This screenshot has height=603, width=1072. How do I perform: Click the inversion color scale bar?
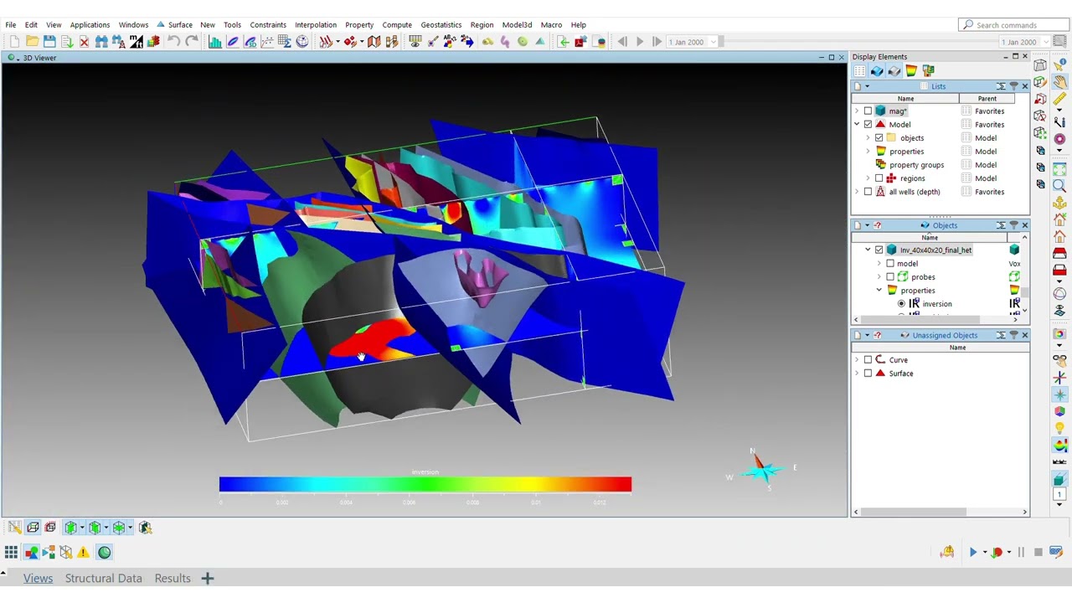click(425, 484)
